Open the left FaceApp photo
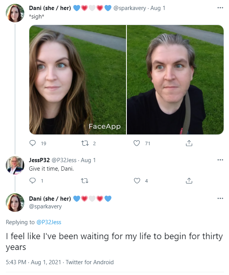This screenshot has width=229, height=275. [77, 80]
